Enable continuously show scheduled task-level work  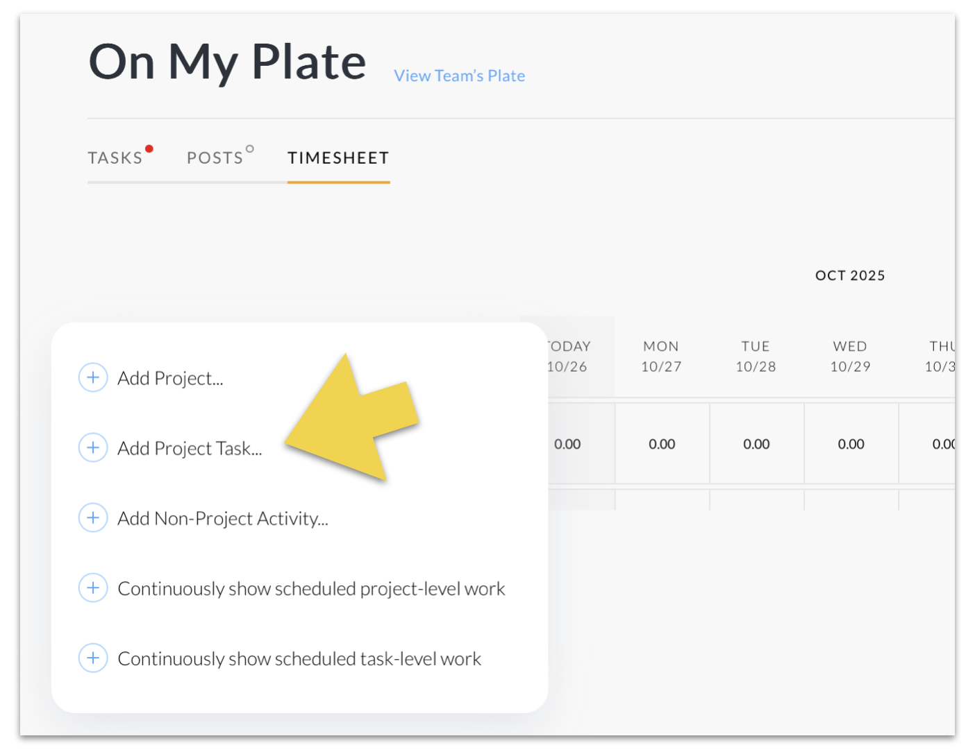(299, 658)
